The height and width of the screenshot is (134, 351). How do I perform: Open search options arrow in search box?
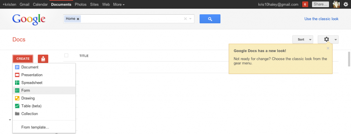(x=191, y=19)
